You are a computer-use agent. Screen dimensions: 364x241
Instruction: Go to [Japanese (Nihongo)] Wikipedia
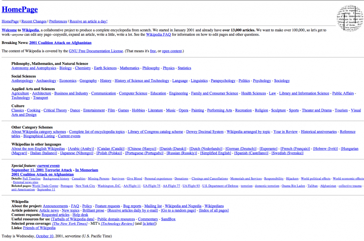[x=77, y=153]
